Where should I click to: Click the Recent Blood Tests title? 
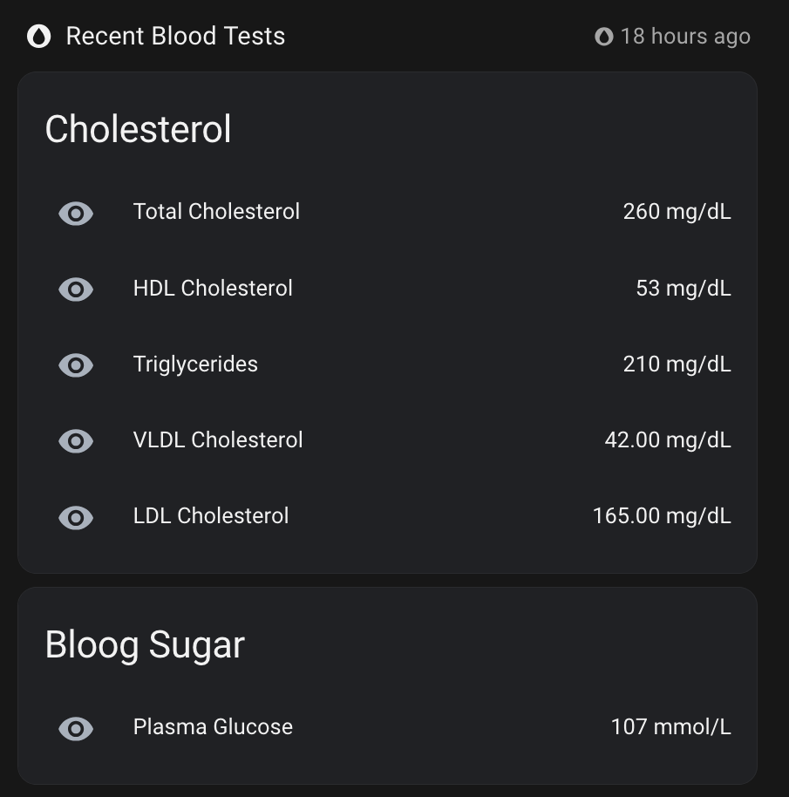[175, 36]
